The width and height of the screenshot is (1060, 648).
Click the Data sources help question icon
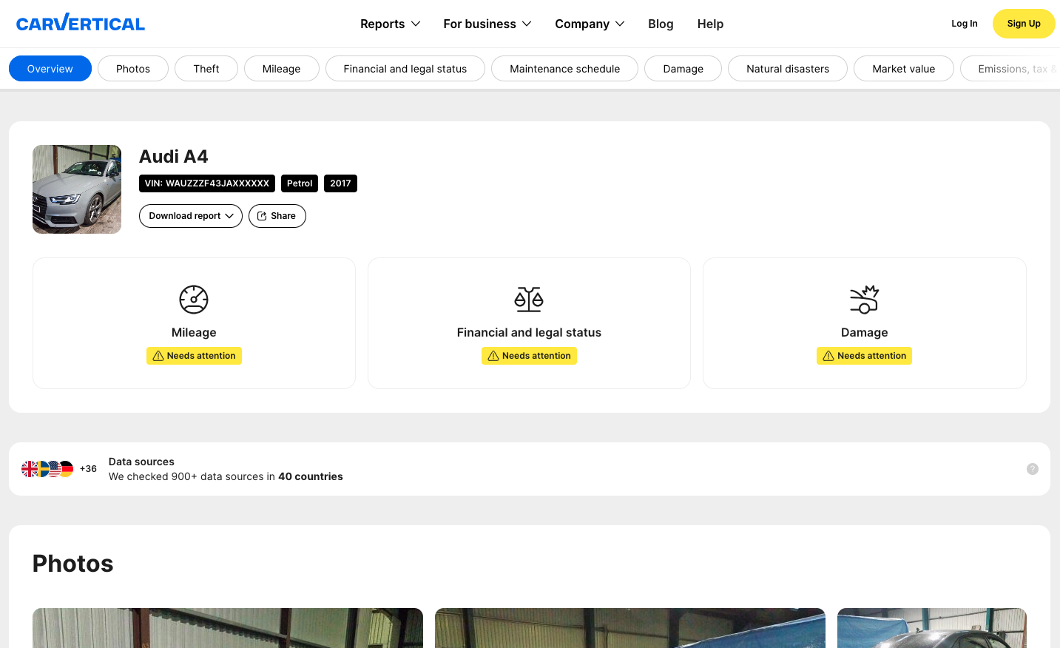pos(1033,469)
